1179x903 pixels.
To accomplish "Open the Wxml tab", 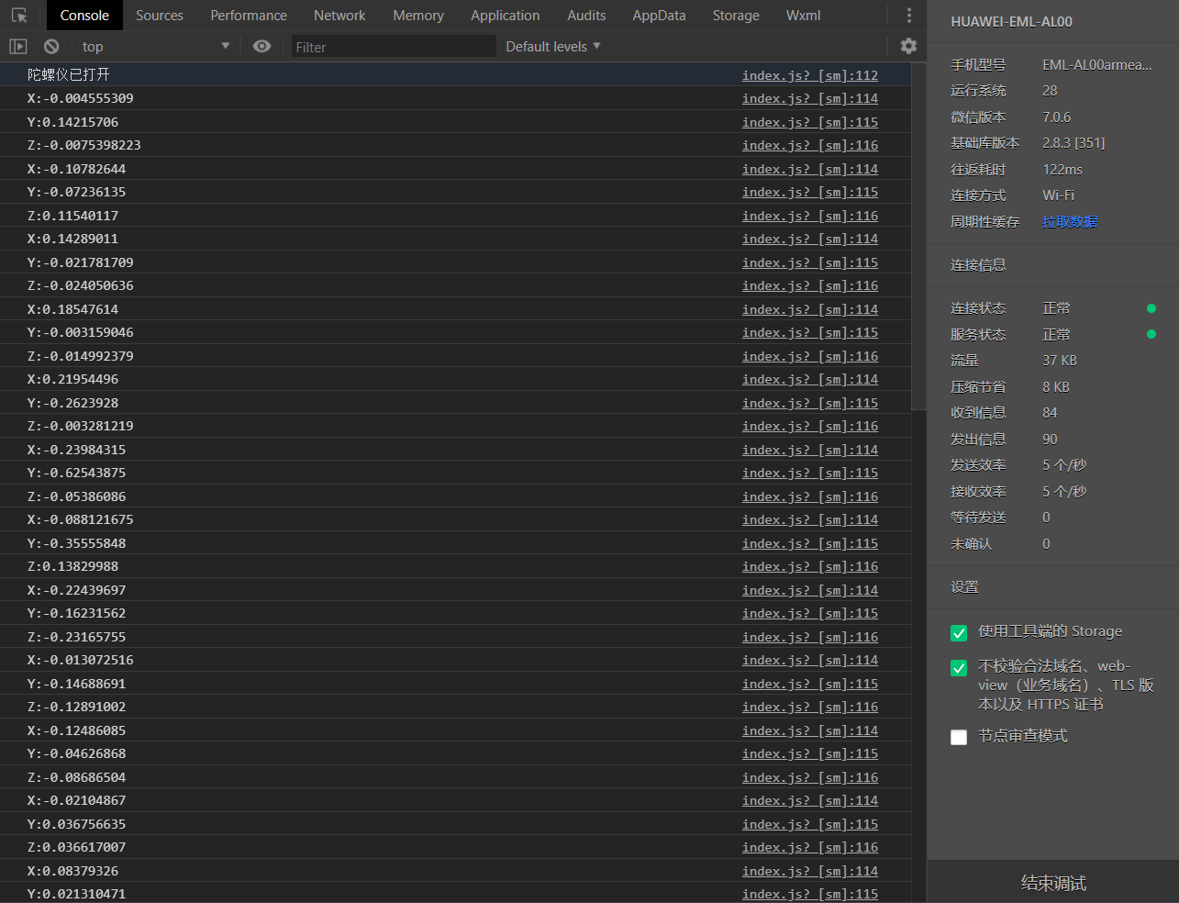I will (804, 16).
